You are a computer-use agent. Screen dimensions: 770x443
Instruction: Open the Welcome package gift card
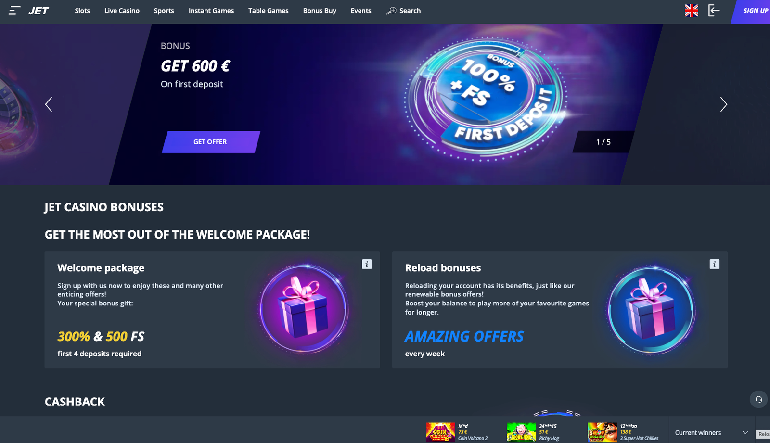[212, 310]
